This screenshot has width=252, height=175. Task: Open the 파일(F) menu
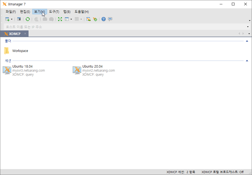[10, 12]
